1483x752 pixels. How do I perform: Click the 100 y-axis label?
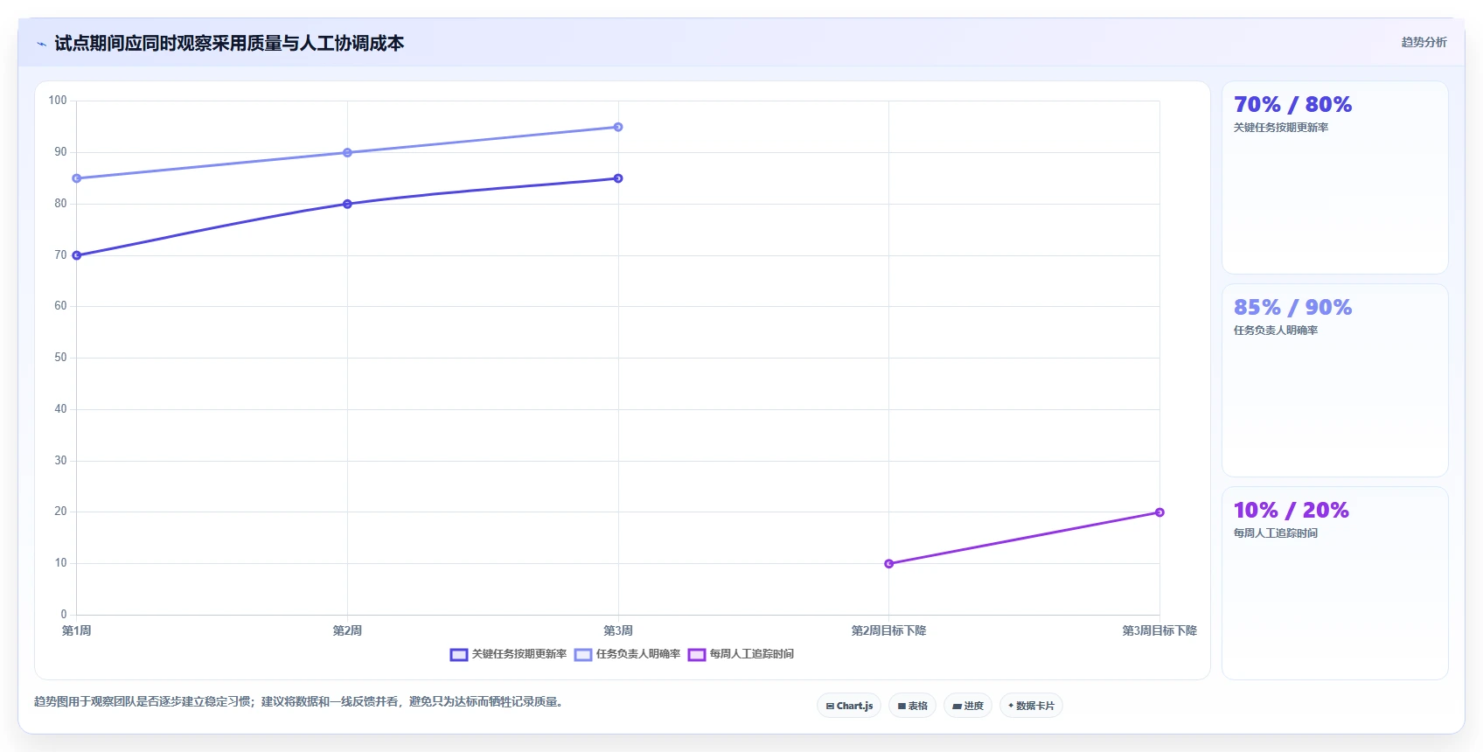pyautogui.click(x=58, y=101)
